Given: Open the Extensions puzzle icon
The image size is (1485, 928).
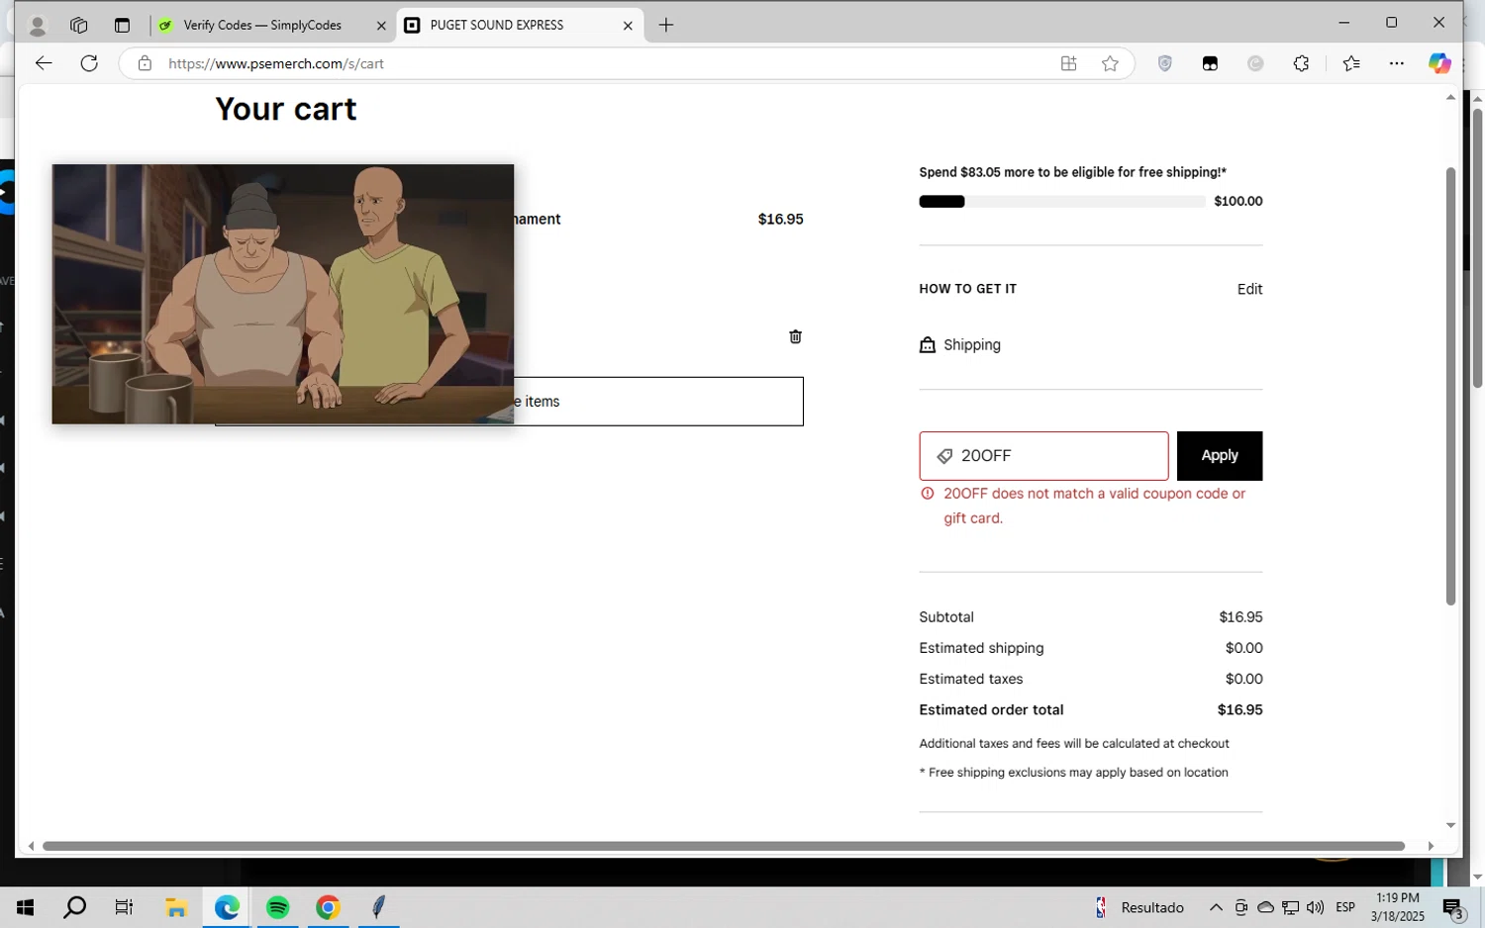Looking at the screenshot, I should click(1301, 63).
